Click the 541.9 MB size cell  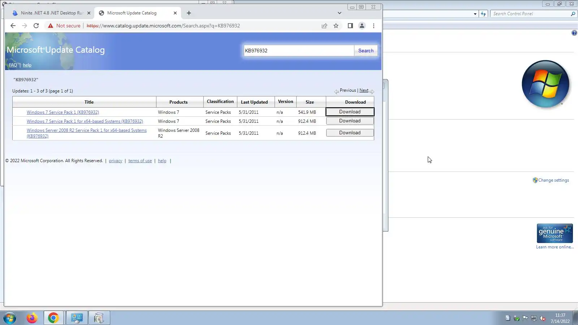point(307,112)
